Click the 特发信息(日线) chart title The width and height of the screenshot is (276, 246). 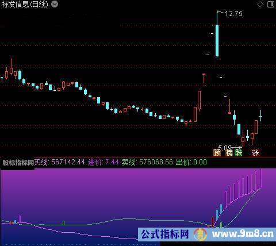coord(25,4)
